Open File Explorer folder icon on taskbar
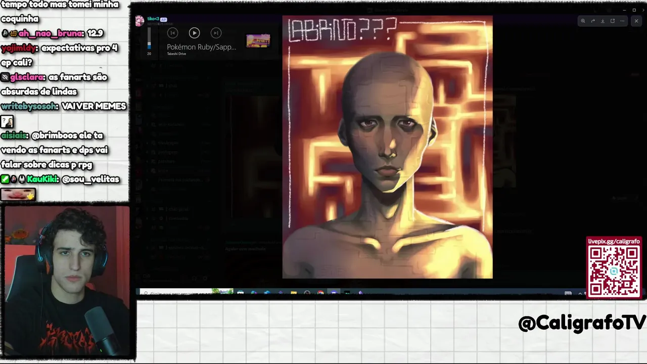The height and width of the screenshot is (364, 647). click(294, 293)
